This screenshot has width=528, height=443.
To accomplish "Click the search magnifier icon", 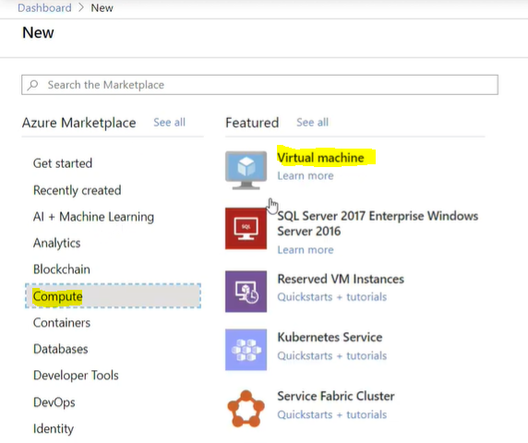I will [x=33, y=85].
